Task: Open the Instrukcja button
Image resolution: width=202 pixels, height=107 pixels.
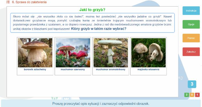Action: (191, 11)
